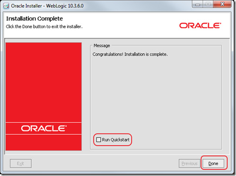Enable the Run Quickstart checkbox
The height and width of the screenshot is (176, 236).
[x=98, y=139]
